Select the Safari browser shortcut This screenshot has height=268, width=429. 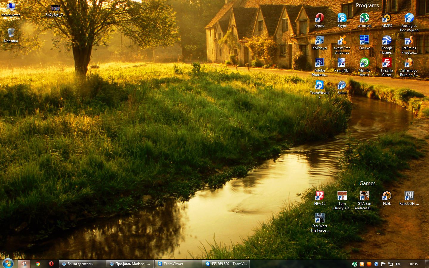pos(342,86)
